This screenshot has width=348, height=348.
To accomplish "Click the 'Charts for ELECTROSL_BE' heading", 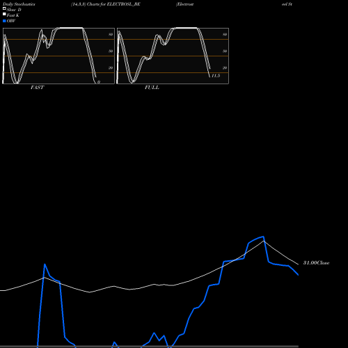I will 113,4.
